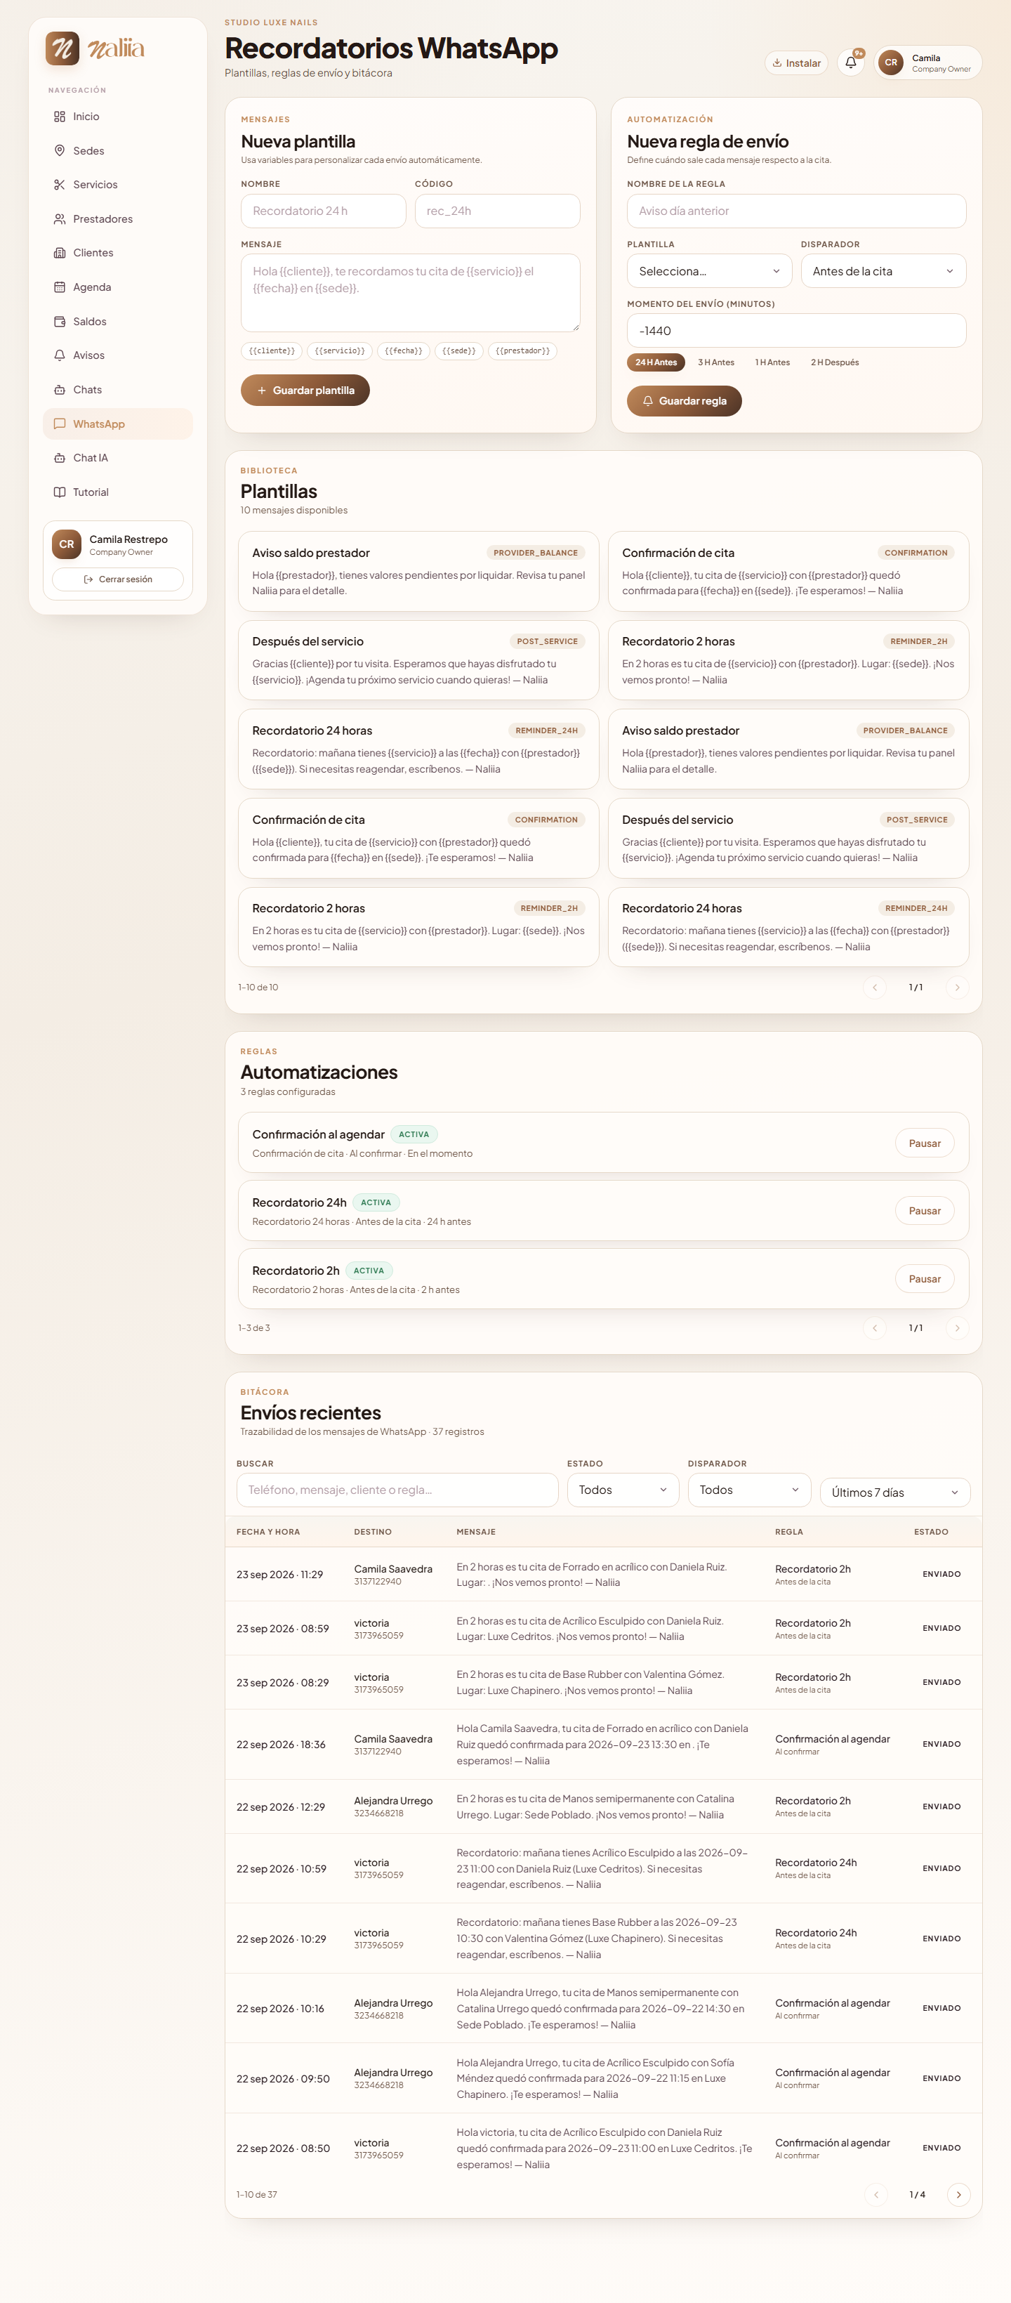Click the Sedes location pin icon
This screenshot has width=1011, height=2303.
click(x=60, y=150)
